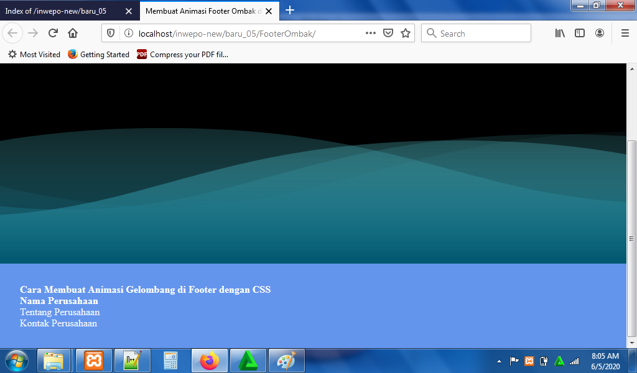Switch to Index of /inwepo-new/baru_05 tab

56,11
